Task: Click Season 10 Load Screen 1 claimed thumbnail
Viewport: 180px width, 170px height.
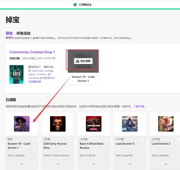Action: (x=22, y=124)
